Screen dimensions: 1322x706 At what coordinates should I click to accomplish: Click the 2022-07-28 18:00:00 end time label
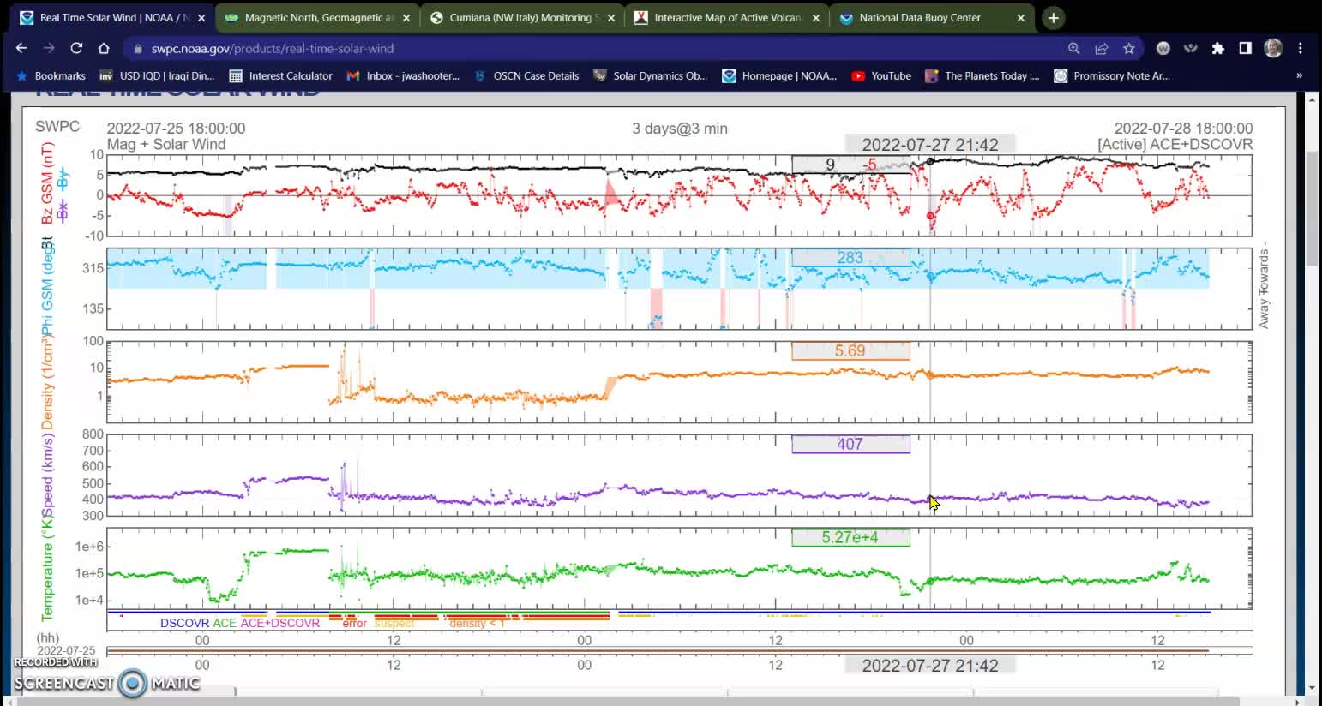coord(1183,129)
